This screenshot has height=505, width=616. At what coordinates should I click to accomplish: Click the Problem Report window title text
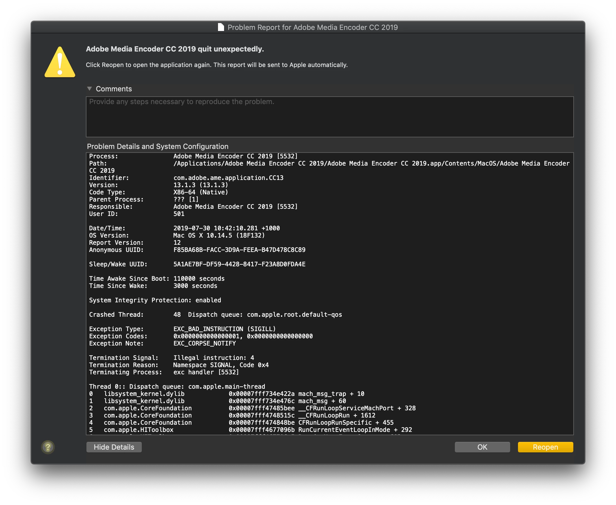tap(312, 27)
